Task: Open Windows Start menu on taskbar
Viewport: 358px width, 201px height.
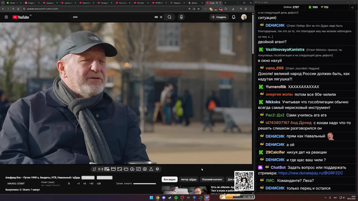Action: pos(151,198)
